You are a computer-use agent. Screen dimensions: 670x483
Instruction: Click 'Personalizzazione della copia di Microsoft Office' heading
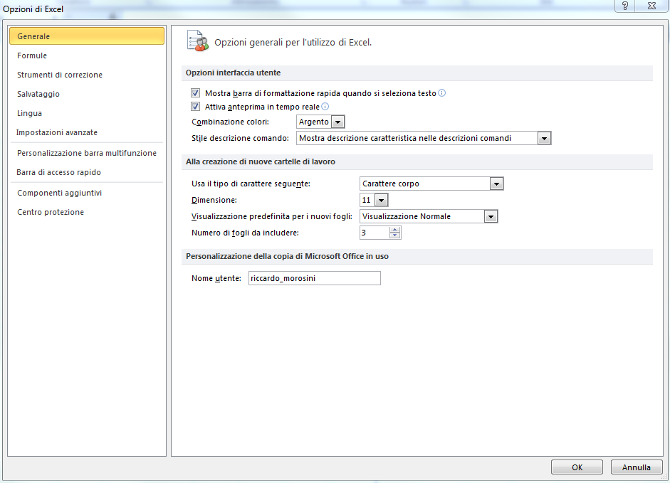point(287,256)
